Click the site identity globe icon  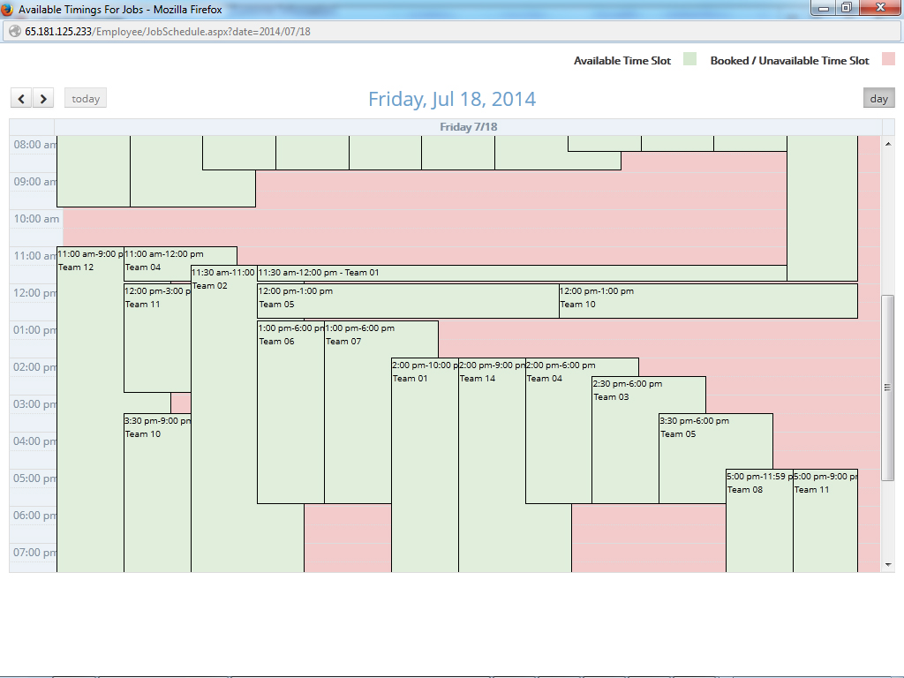14,32
